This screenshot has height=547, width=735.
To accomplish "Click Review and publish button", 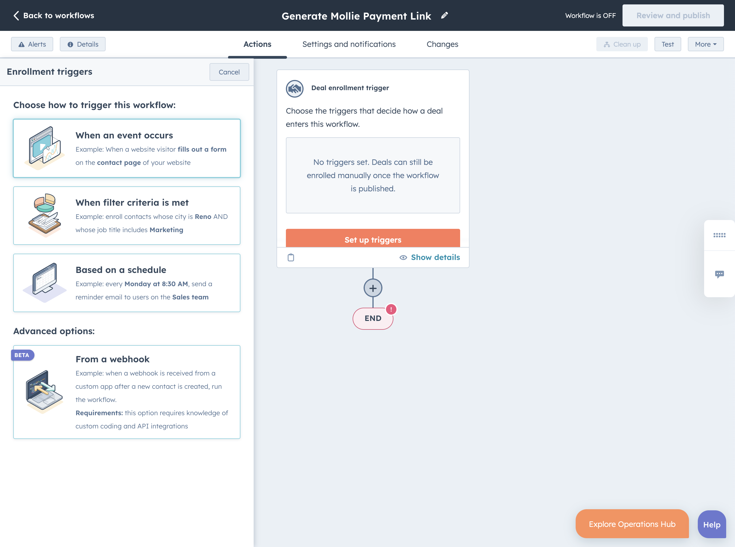I will (x=673, y=15).
